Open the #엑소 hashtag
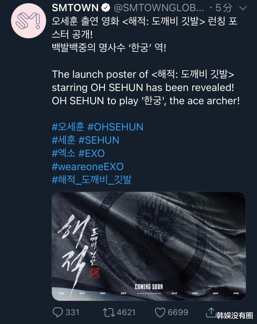 [64, 153]
